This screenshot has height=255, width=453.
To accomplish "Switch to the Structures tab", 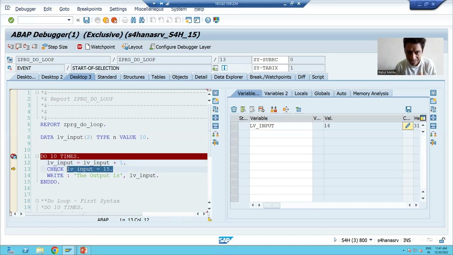I will [x=134, y=77].
